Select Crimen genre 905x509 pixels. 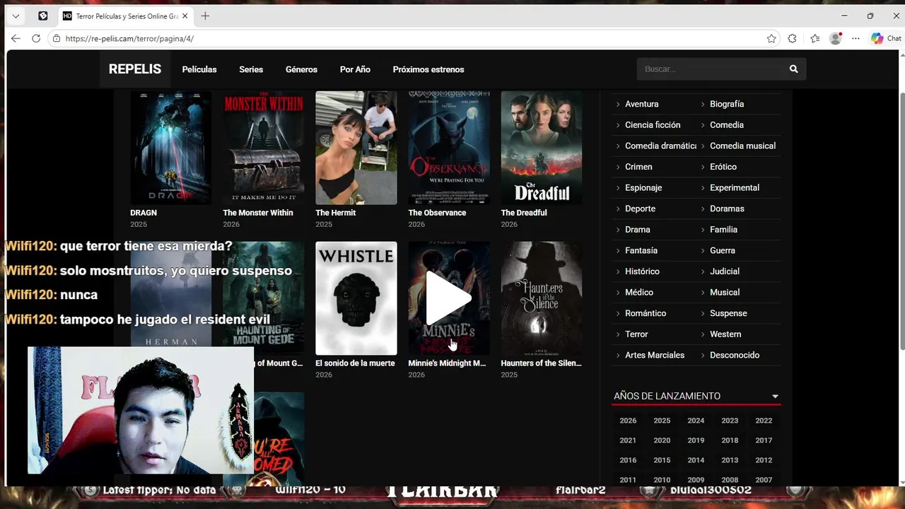click(638, 167)
